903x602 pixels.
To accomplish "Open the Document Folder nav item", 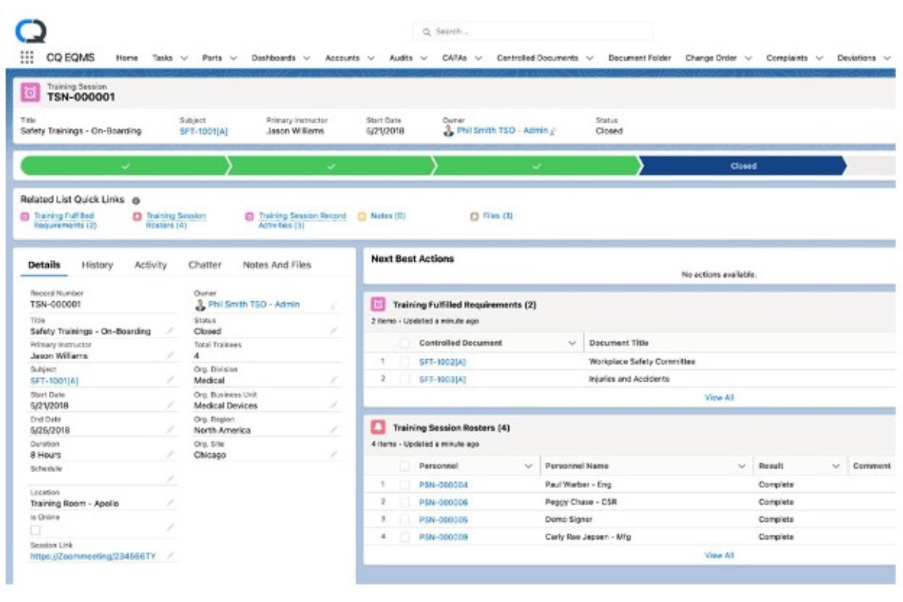I will pos(639,58).
